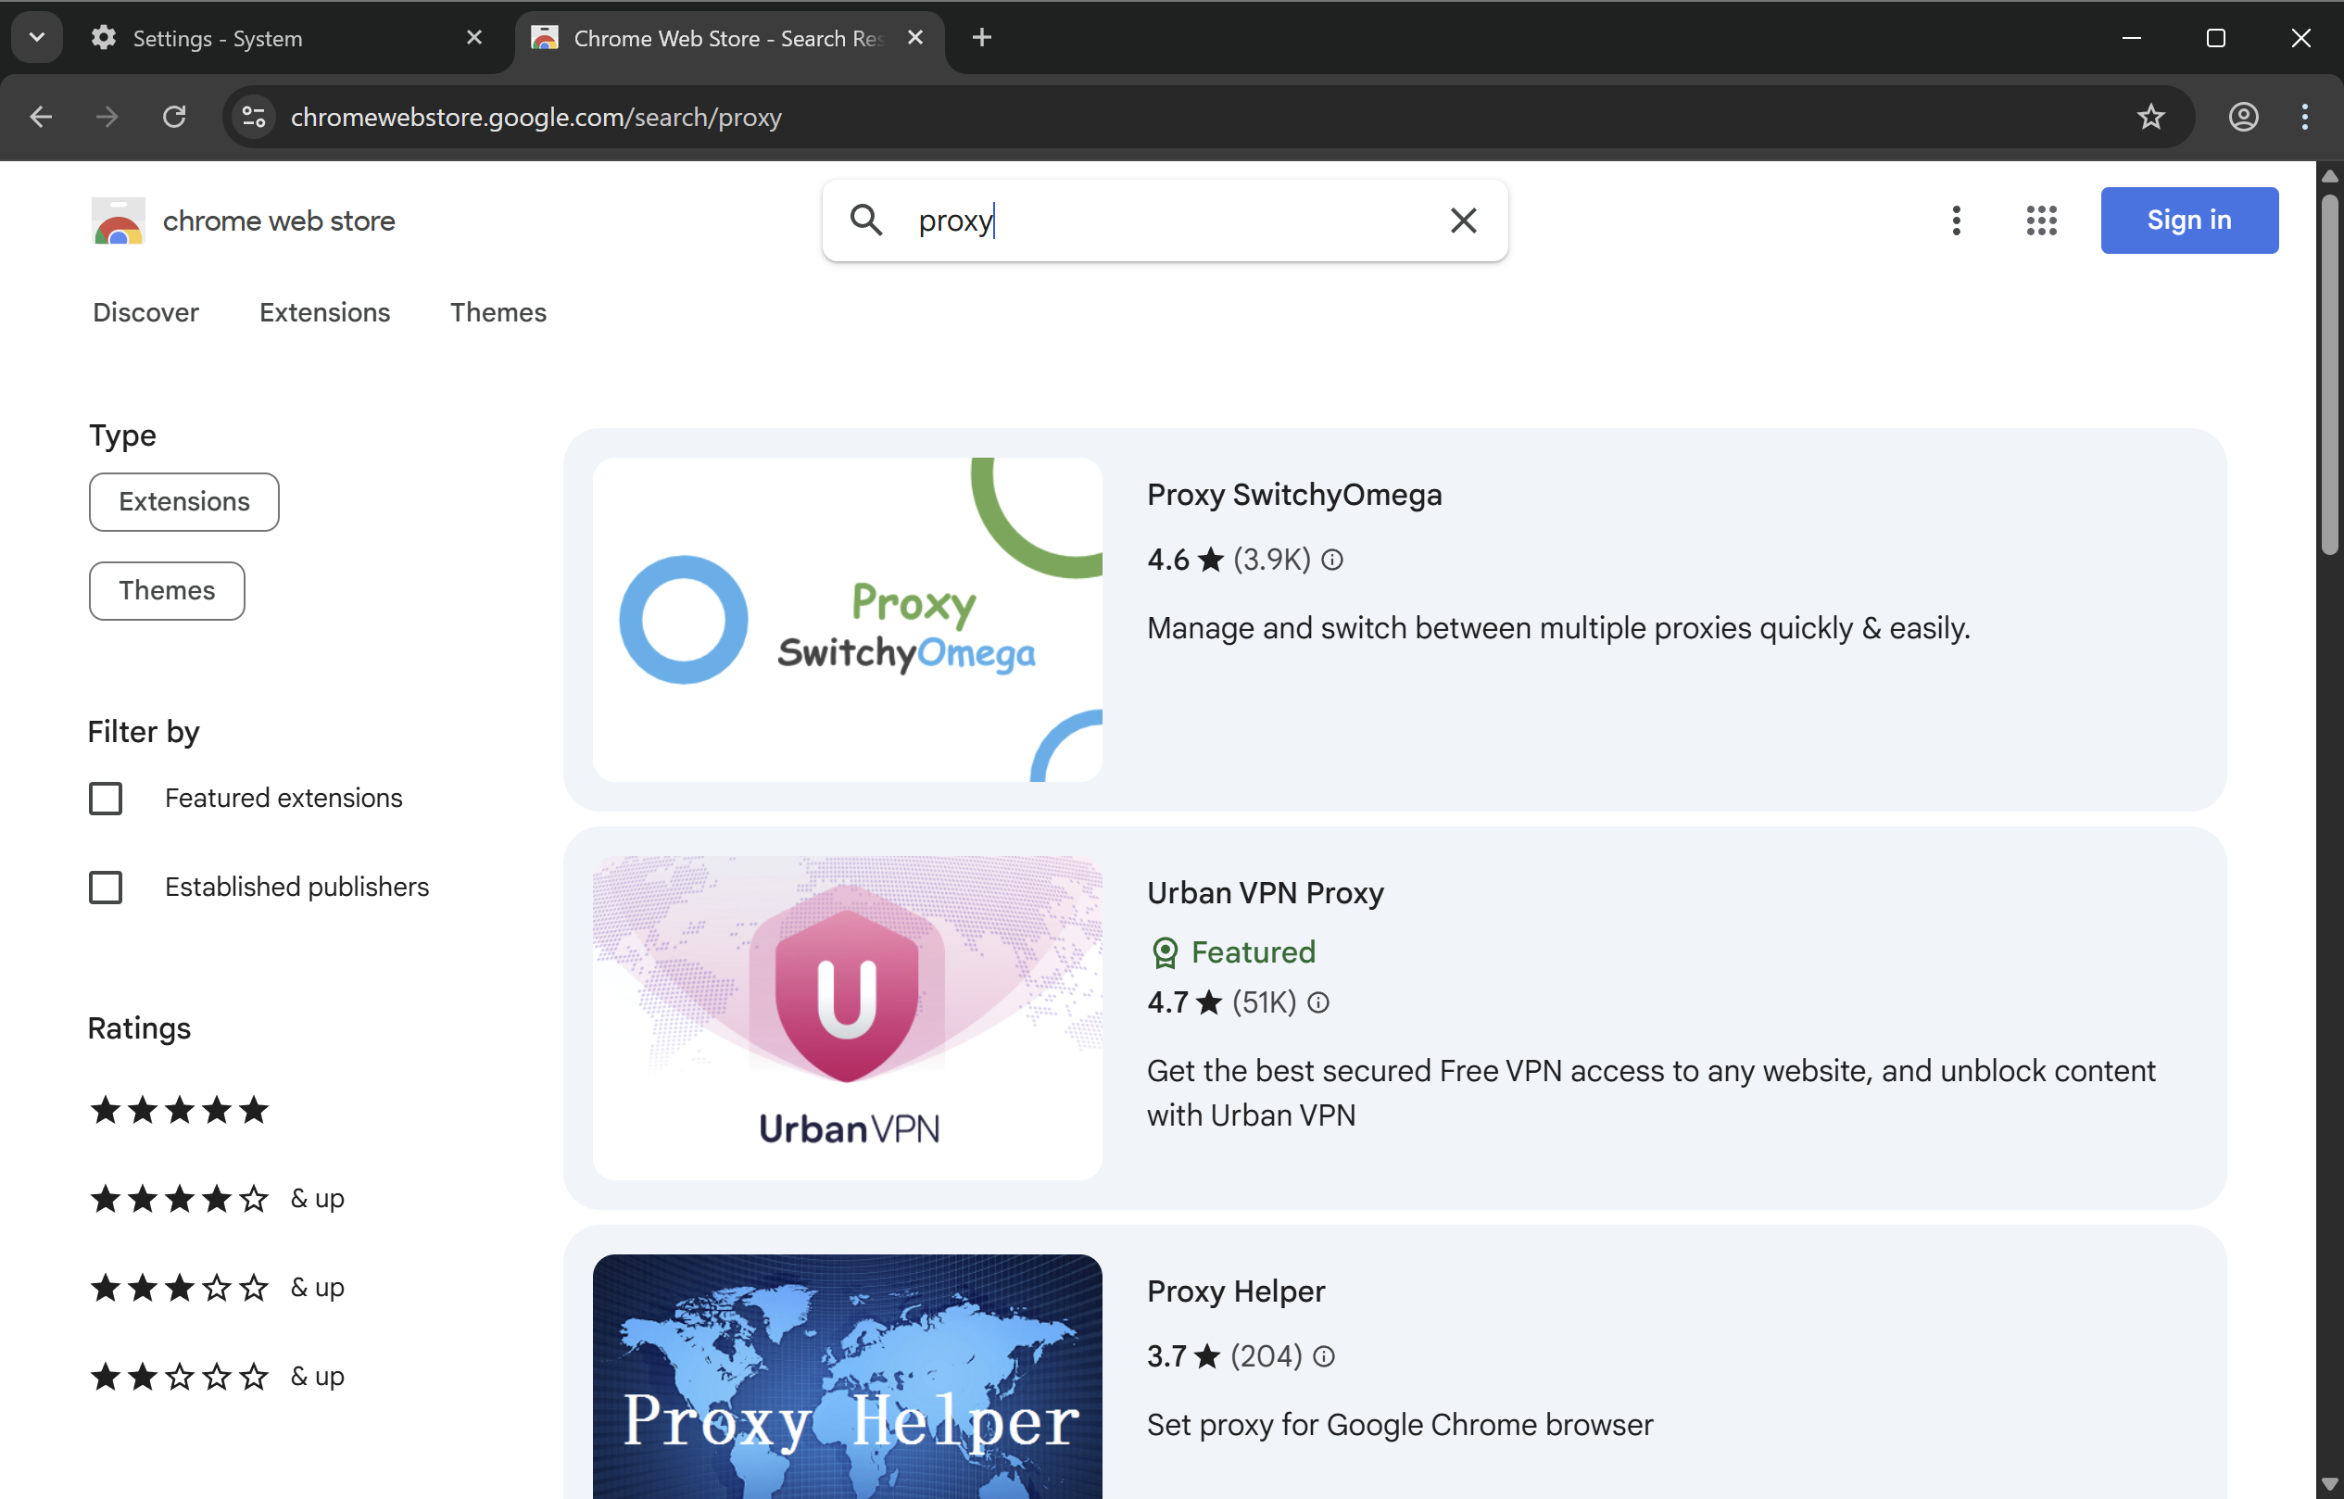Screen dimensions: 2344x1499
Task: Click the Proxy Helper thumbnail image
Action: [x=847, y=1377]
